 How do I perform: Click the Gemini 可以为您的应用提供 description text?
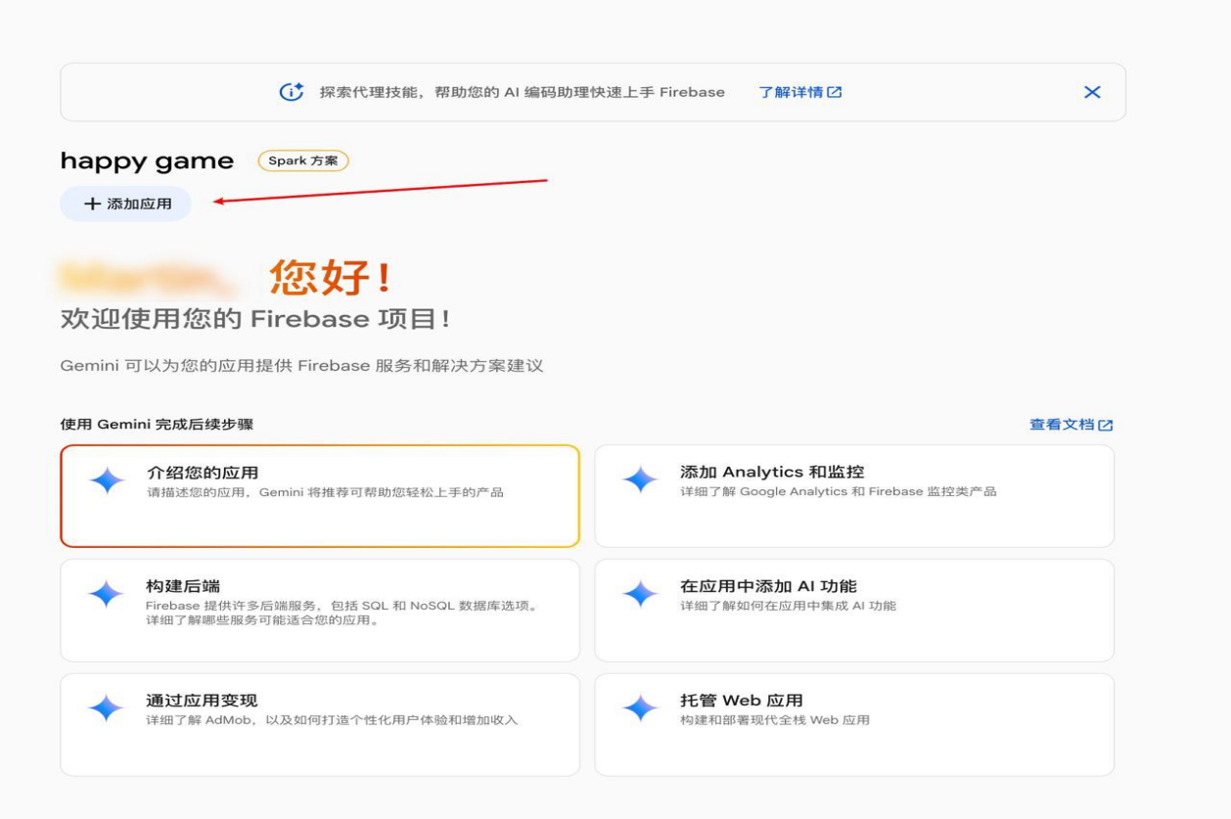pyautogui.click(x=301, y=366)
